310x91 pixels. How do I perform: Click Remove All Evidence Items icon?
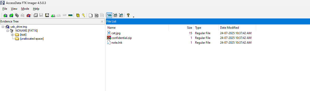(x=29, y=15)
